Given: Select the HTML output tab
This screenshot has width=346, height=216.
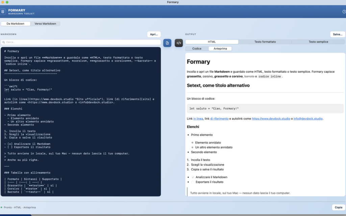Looking at the screenshot, I should pyautogui.click(x=212, y=42).
